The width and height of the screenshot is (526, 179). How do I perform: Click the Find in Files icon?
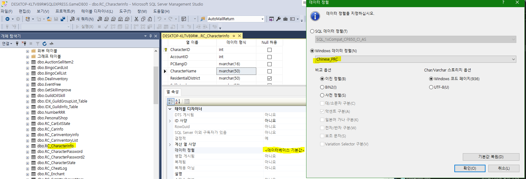pyautogui.click(x=203, y=19)
